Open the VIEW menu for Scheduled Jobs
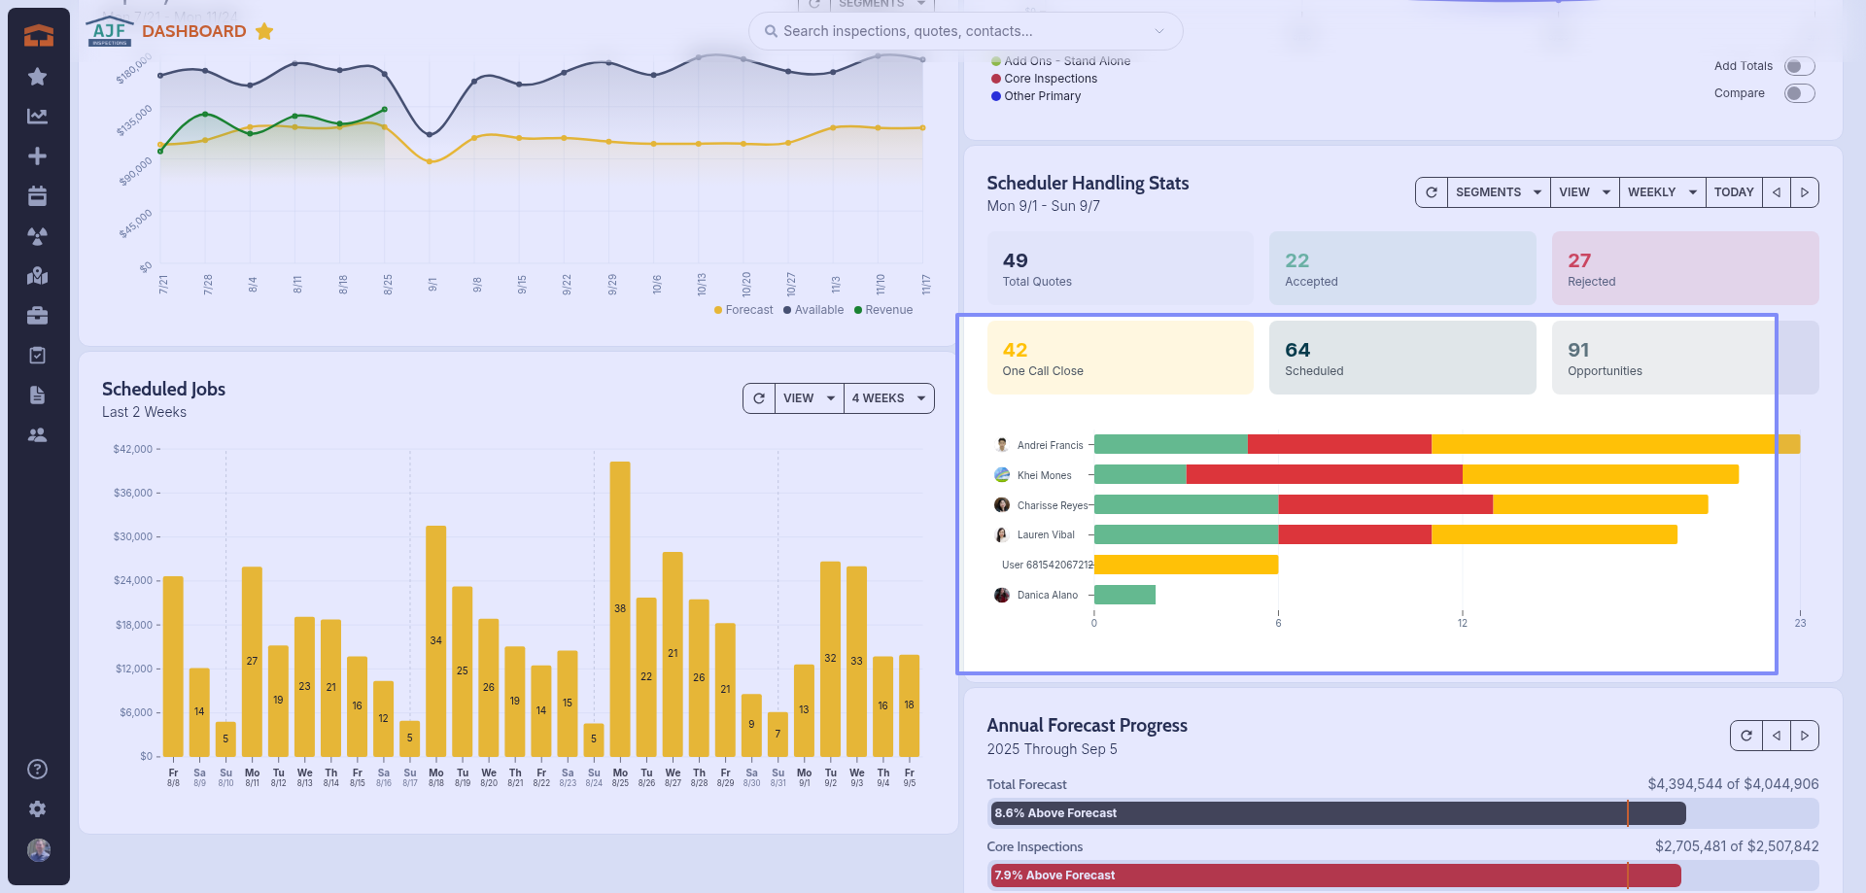The width and height of the screenshot is (1866, 893). tap(809, 398)
